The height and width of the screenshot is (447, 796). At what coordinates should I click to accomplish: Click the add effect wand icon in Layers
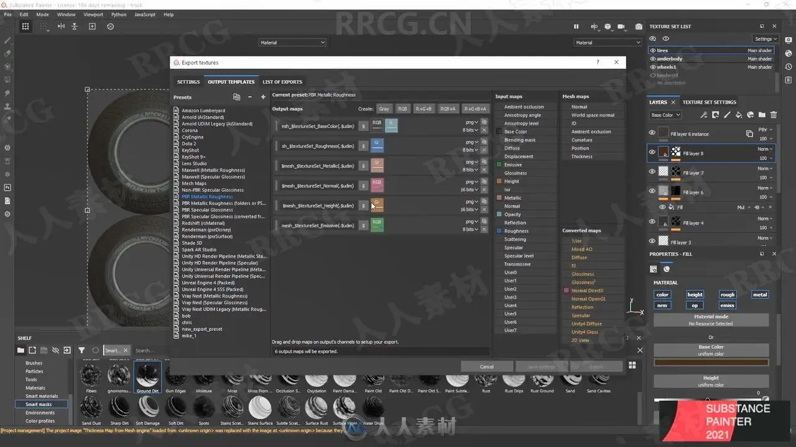pyautogui.click(x=703, y=115)
